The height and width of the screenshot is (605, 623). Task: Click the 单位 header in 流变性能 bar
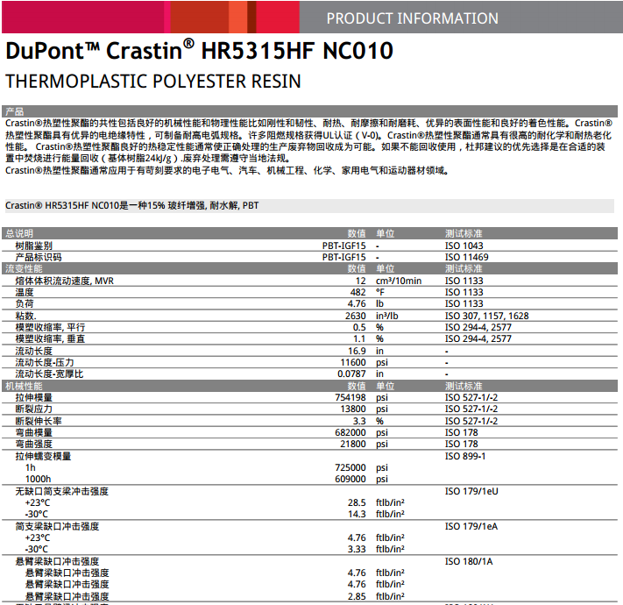(x=385, y=268)
